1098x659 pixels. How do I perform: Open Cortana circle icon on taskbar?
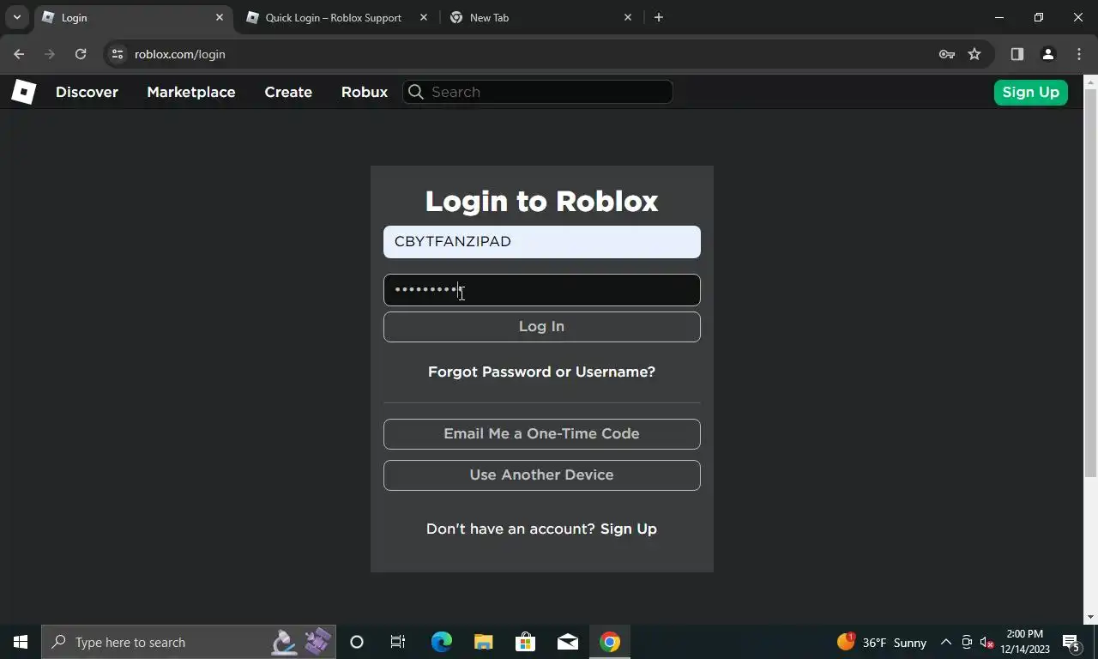[357, 642]
